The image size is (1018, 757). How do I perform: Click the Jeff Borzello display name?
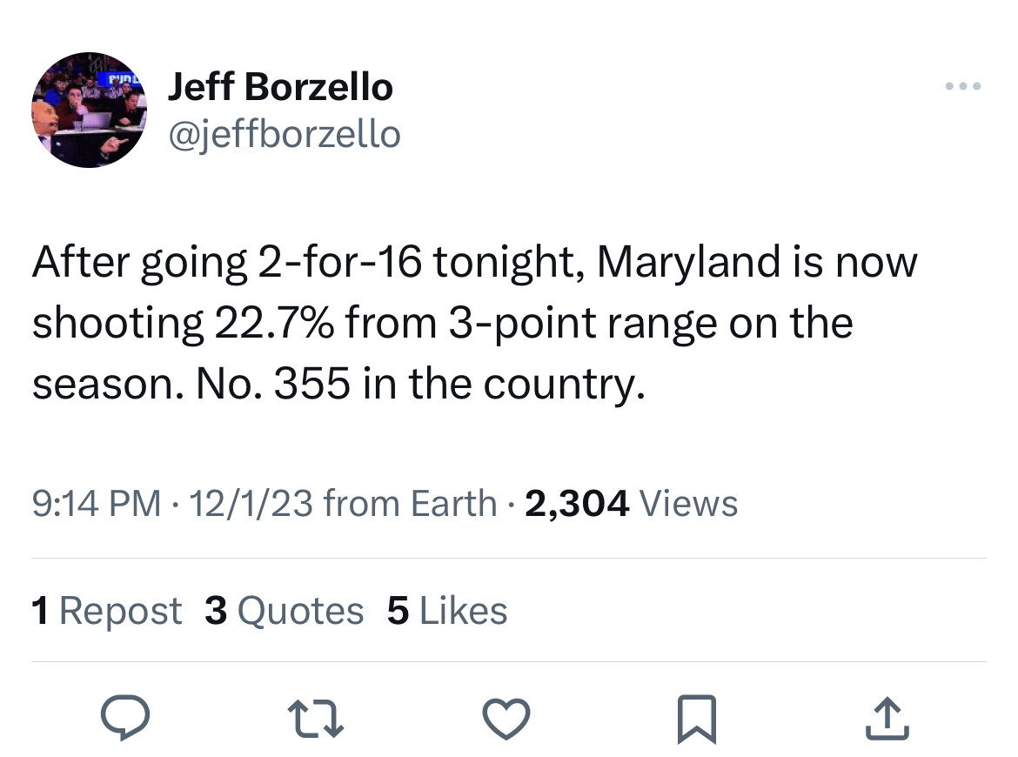[x=279, y=86]
